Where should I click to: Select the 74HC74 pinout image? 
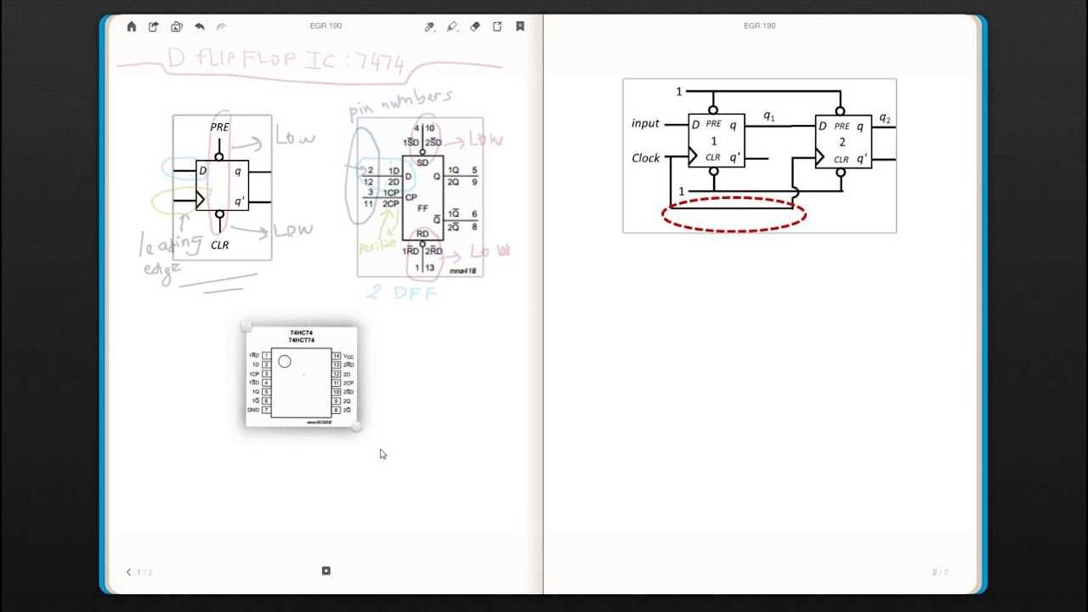point(301,376)
